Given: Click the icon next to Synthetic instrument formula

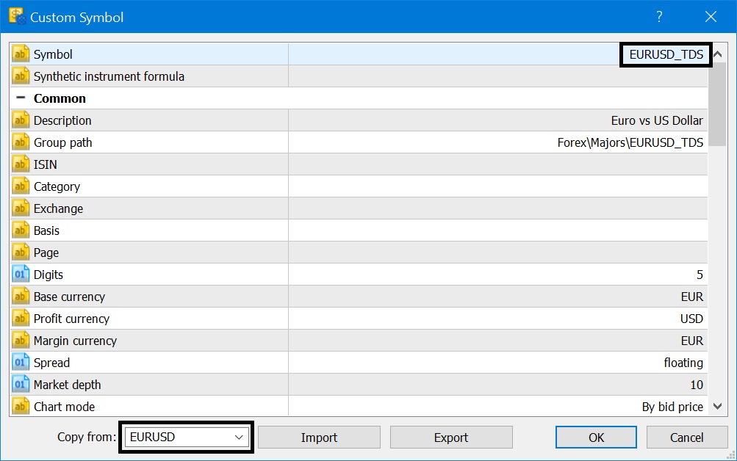Looking at the screenshot, I should [21, 76].
